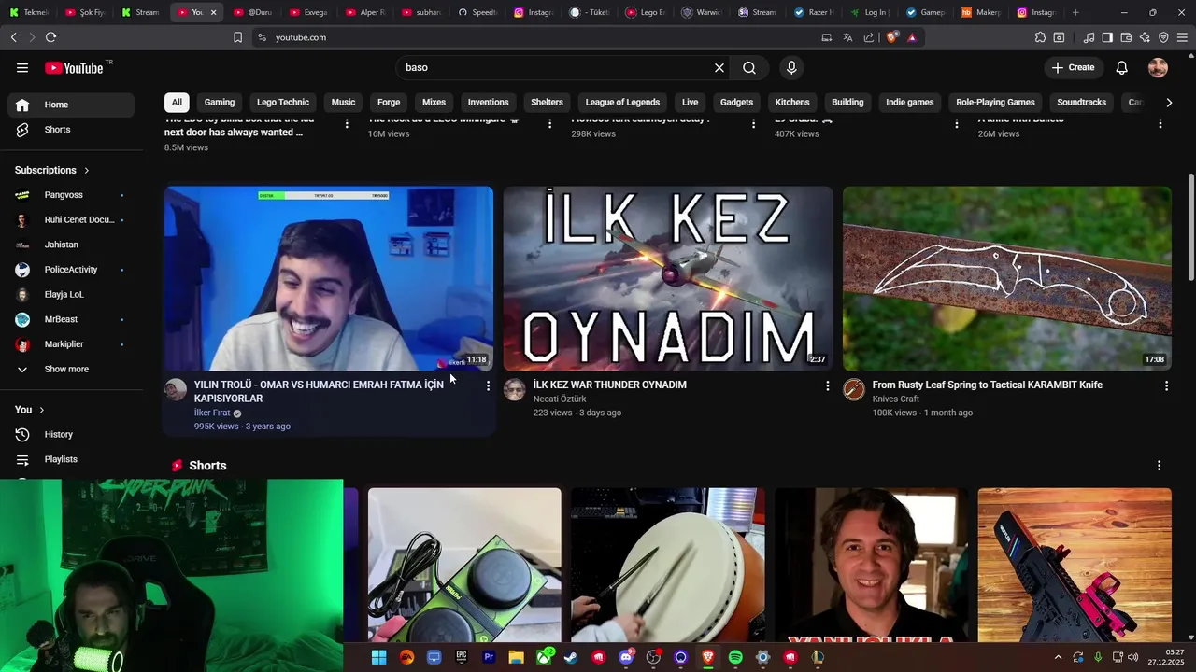The image size is (1196, 672).
Task: Expand the You section chevron
Action: 41,410
